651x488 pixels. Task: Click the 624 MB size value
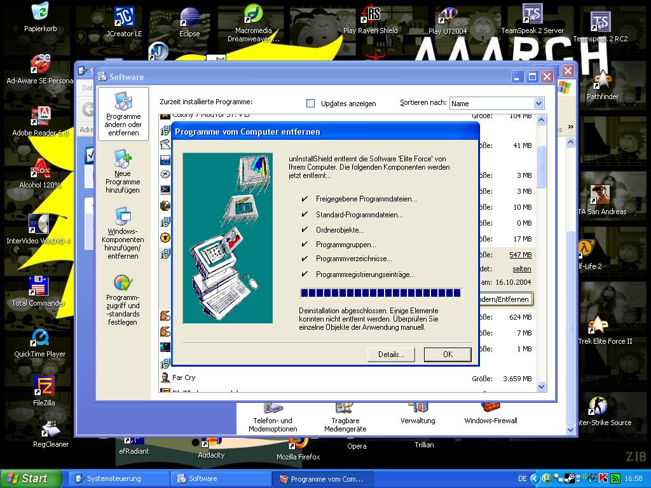pos(521,317)
